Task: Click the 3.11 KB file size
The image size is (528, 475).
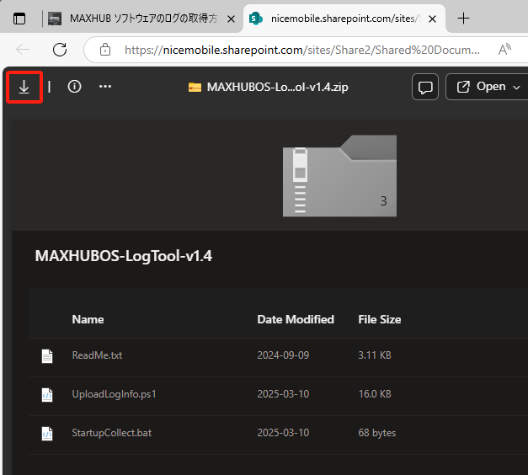Action: pos(375,355)
